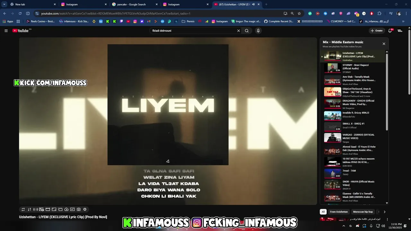This screenshot has height=231, width=411.
Task: Select the 10 FAT MIZZO playlist entry
Action: (353, 162)
